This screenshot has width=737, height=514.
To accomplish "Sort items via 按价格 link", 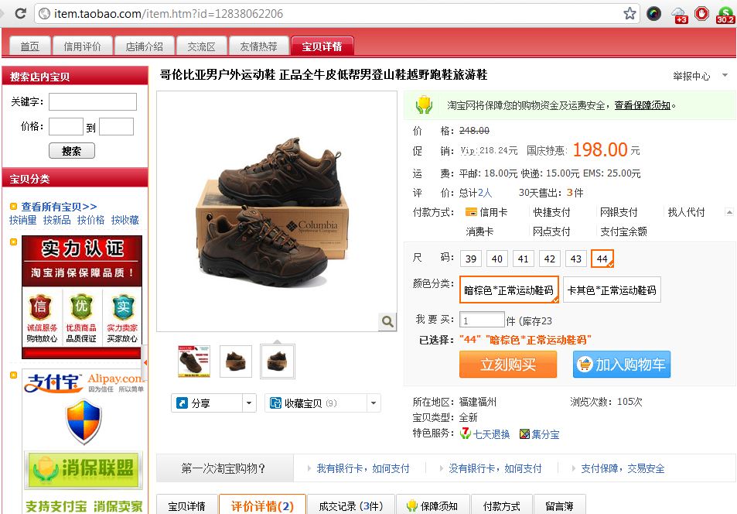I will pos(90,220).
